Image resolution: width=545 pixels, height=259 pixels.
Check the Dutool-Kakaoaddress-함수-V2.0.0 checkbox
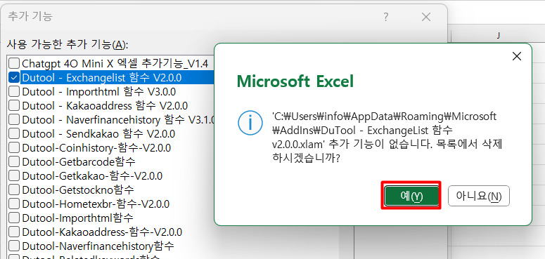[x=14, y=232]
